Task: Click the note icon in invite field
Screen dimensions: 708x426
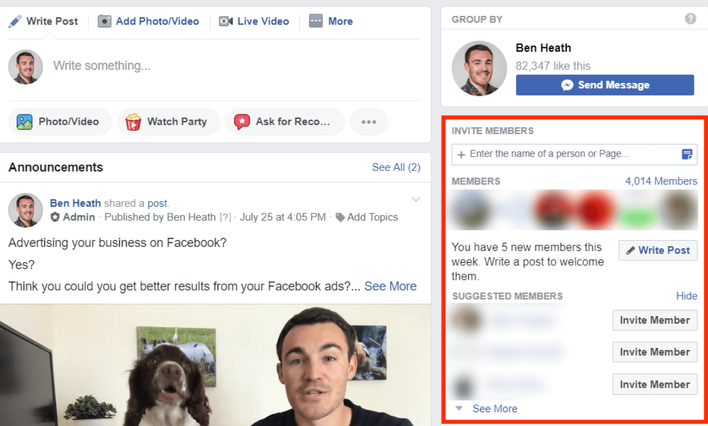Action: click(687, 154)
